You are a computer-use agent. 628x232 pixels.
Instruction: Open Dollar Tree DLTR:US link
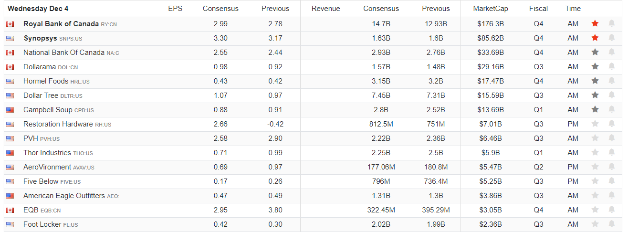point(53,95)
